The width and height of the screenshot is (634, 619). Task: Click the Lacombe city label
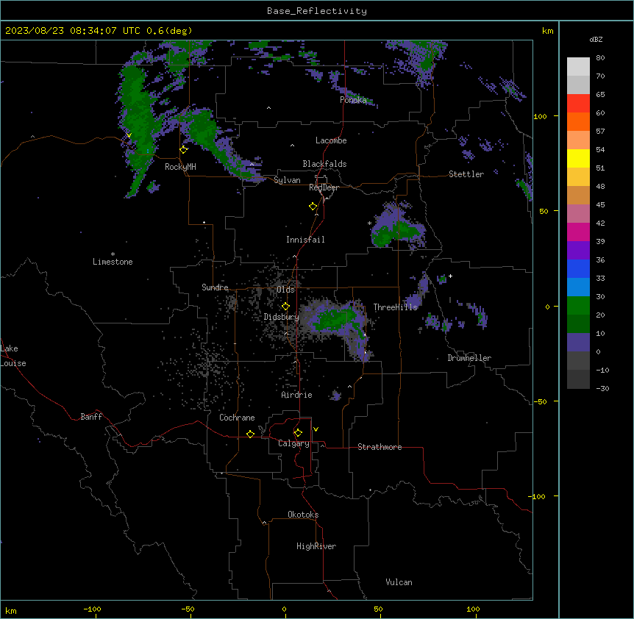point(331,140)
